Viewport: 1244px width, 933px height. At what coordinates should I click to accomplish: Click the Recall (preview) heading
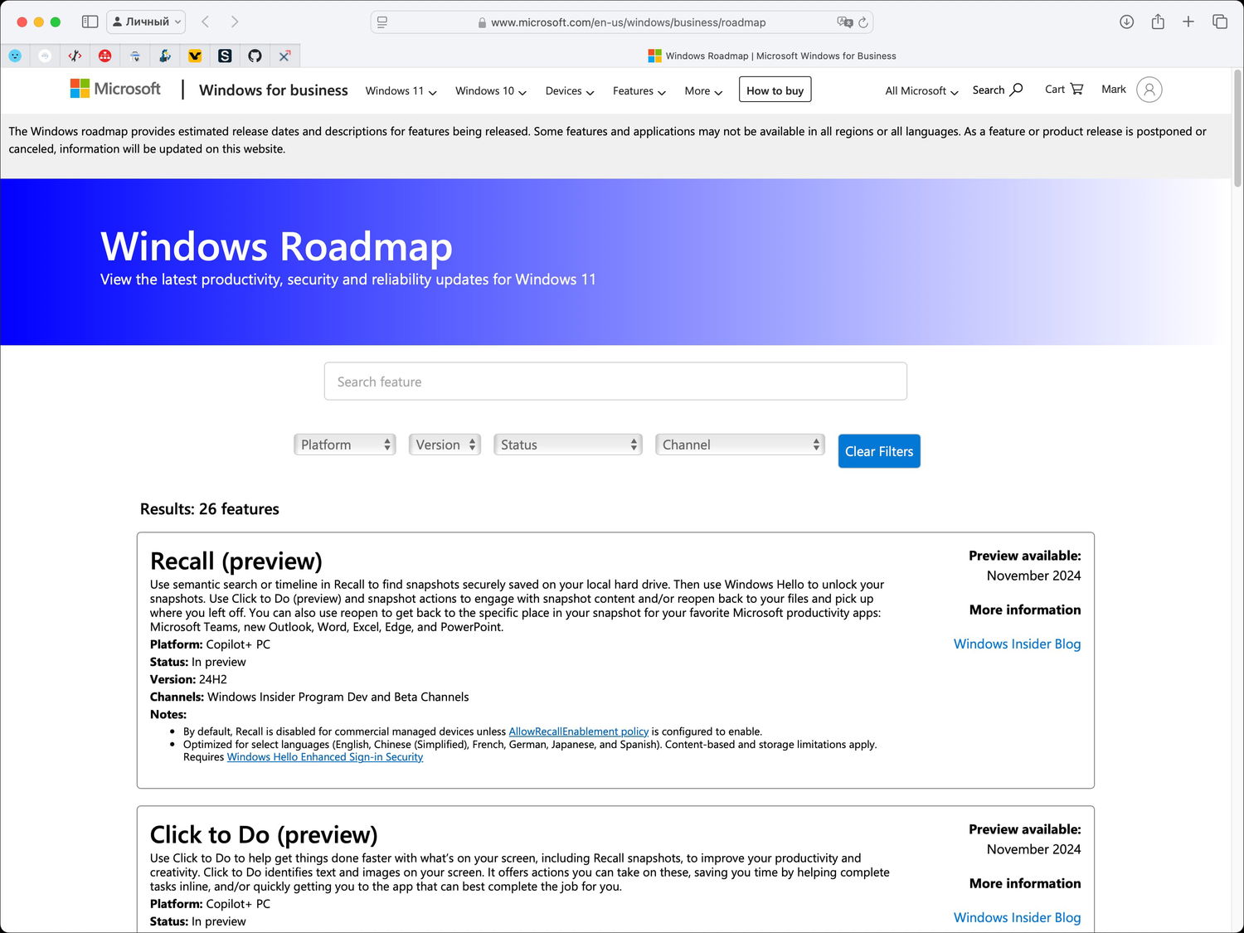[x=236, y=561]
